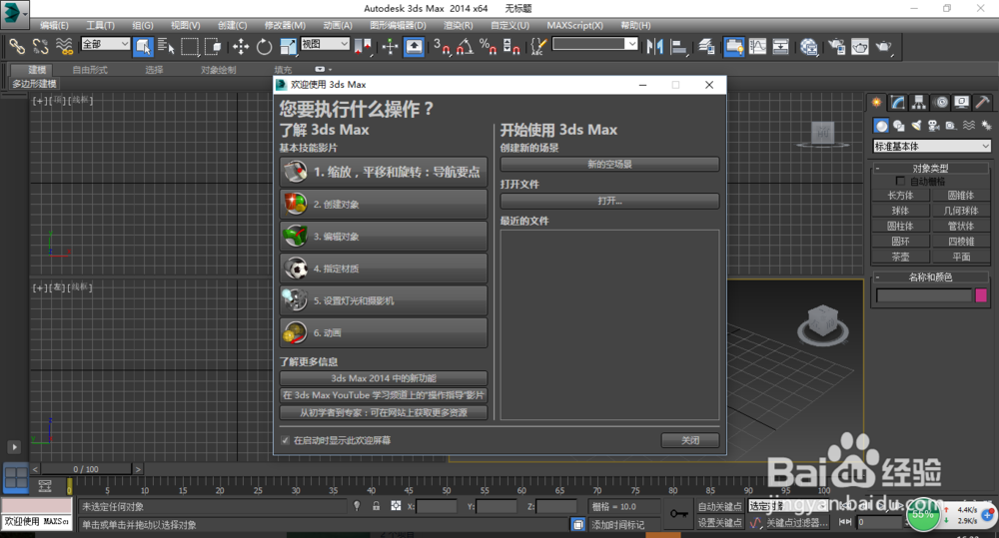
Task: Collapse the 对象类型 rollout
Action: click(930, 168)
